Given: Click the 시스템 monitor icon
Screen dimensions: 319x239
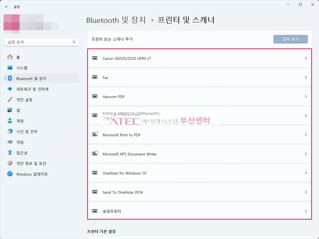Looking at the screenshot, I should pos(10,68).
